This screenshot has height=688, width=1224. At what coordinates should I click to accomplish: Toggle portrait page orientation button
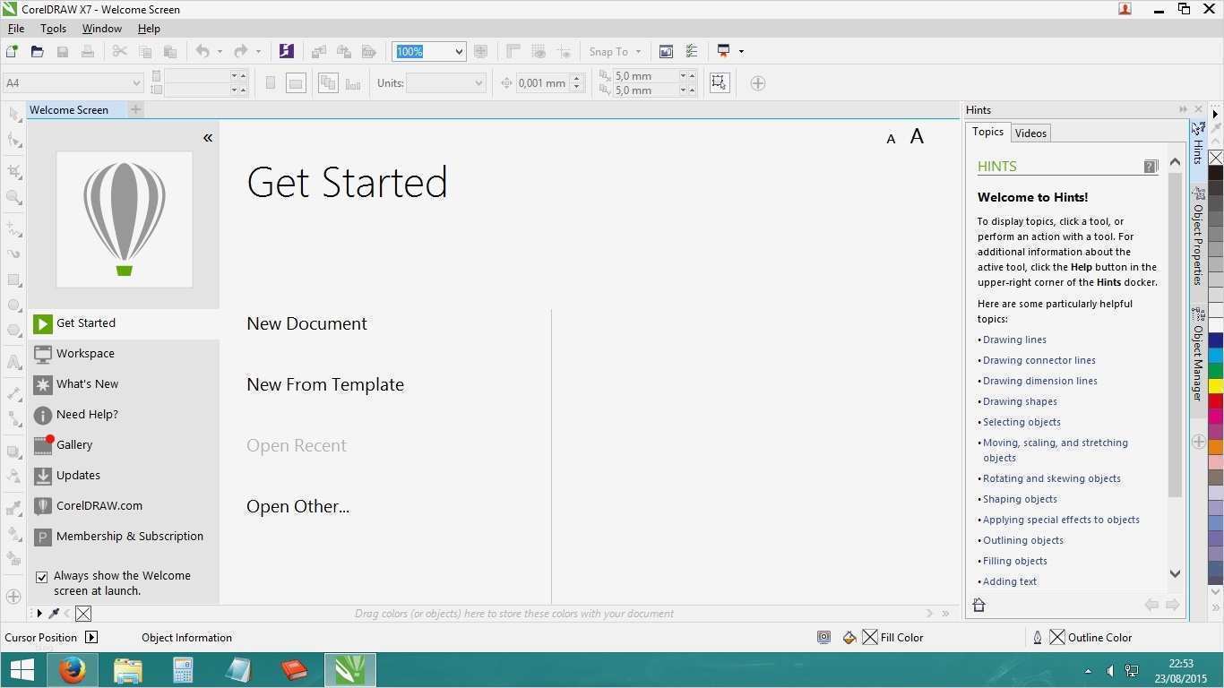271,83
